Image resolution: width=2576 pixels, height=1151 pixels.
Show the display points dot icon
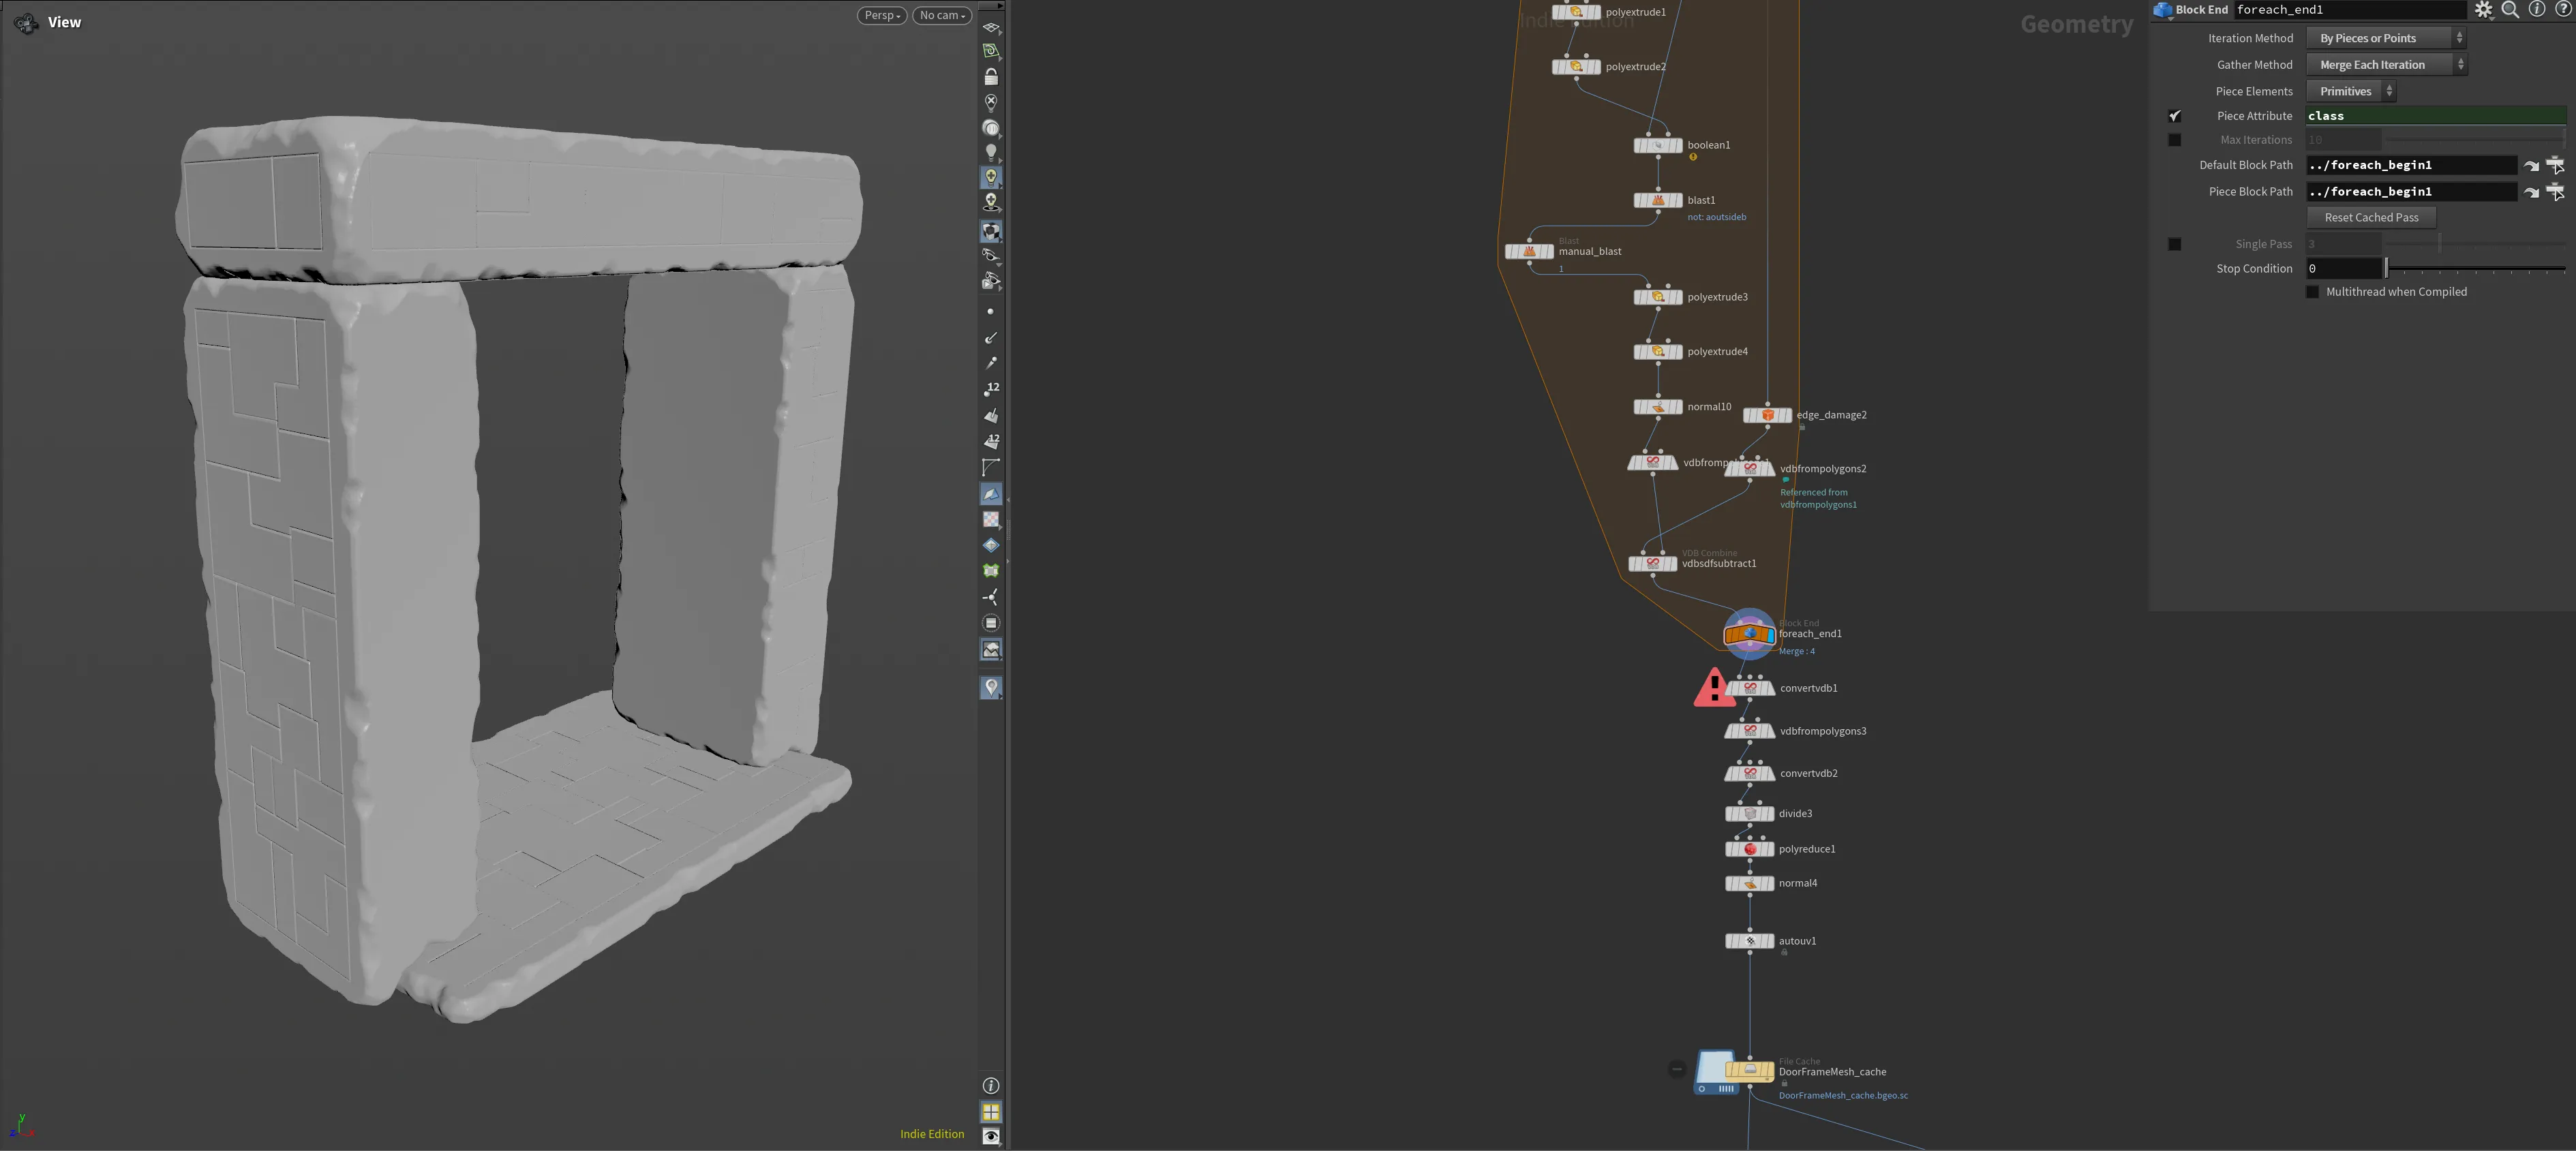991,312
